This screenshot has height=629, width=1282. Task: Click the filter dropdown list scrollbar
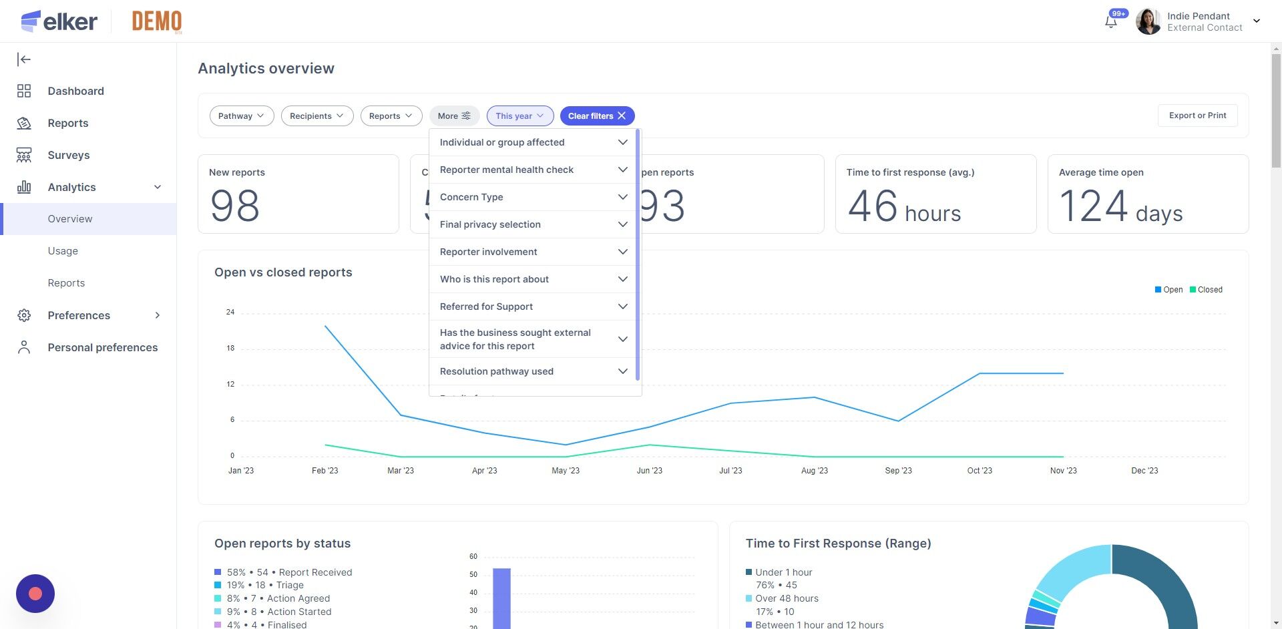(x=638, y=254)
